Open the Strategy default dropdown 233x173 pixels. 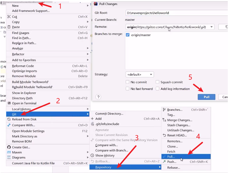[x=139, y=74]
